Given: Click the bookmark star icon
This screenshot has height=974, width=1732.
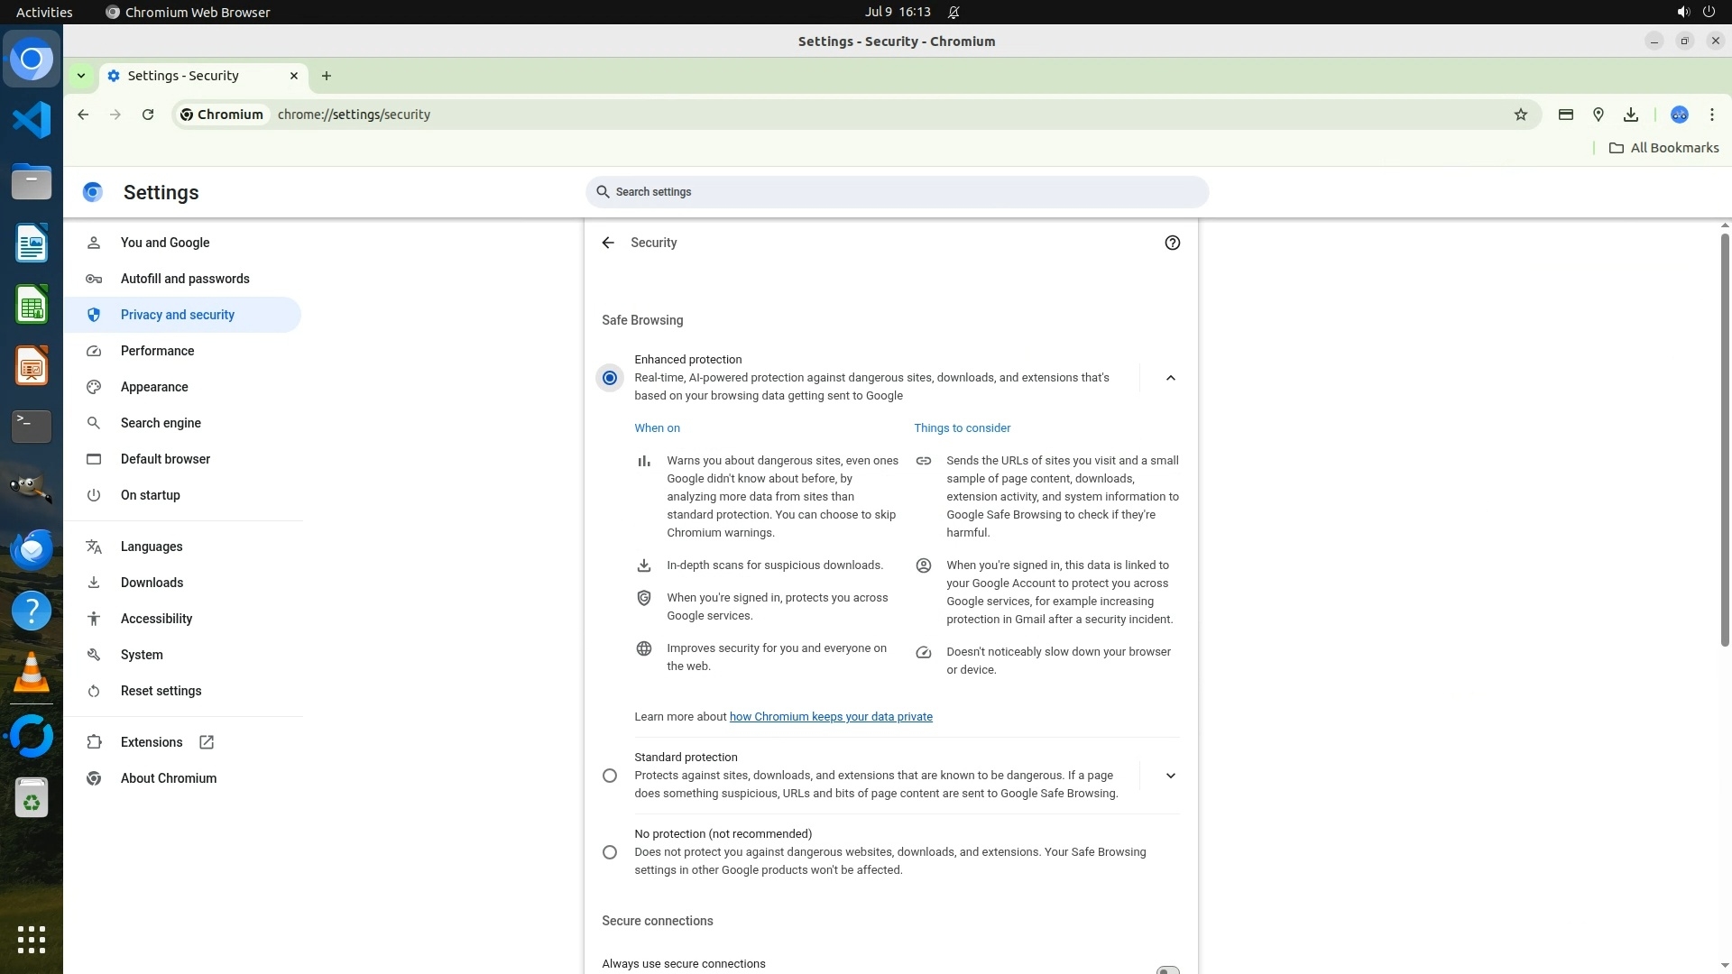Looking at the screenshot, I should (x=1521, y=115).
